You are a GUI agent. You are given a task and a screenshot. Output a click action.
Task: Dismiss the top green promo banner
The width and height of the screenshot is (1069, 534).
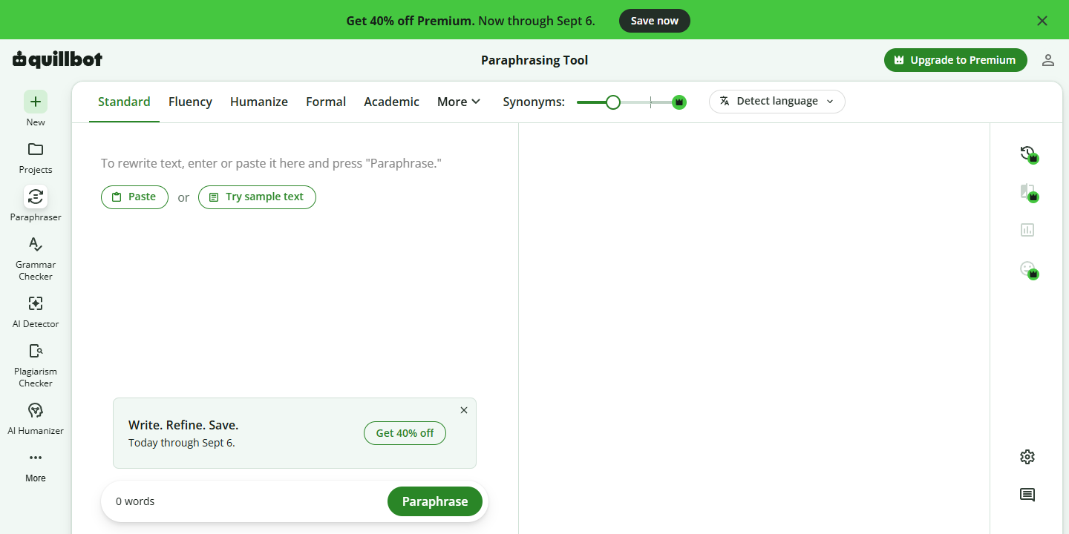1042,21
